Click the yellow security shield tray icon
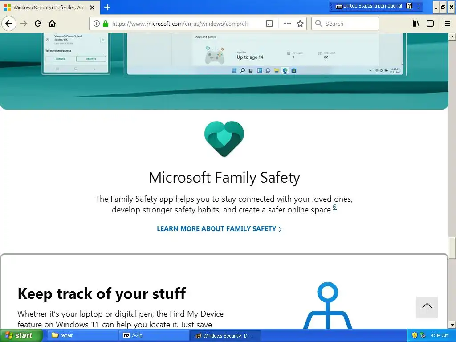This screenshot has width=456, height=342. click(x=415, y=336)
